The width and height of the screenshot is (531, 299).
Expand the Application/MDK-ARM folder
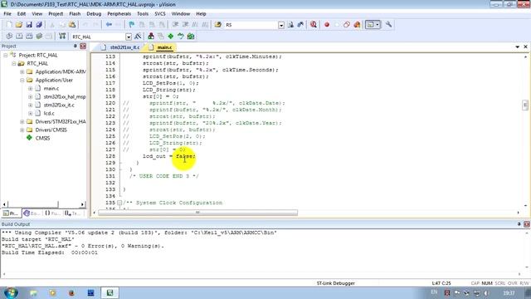click(22, 72)
